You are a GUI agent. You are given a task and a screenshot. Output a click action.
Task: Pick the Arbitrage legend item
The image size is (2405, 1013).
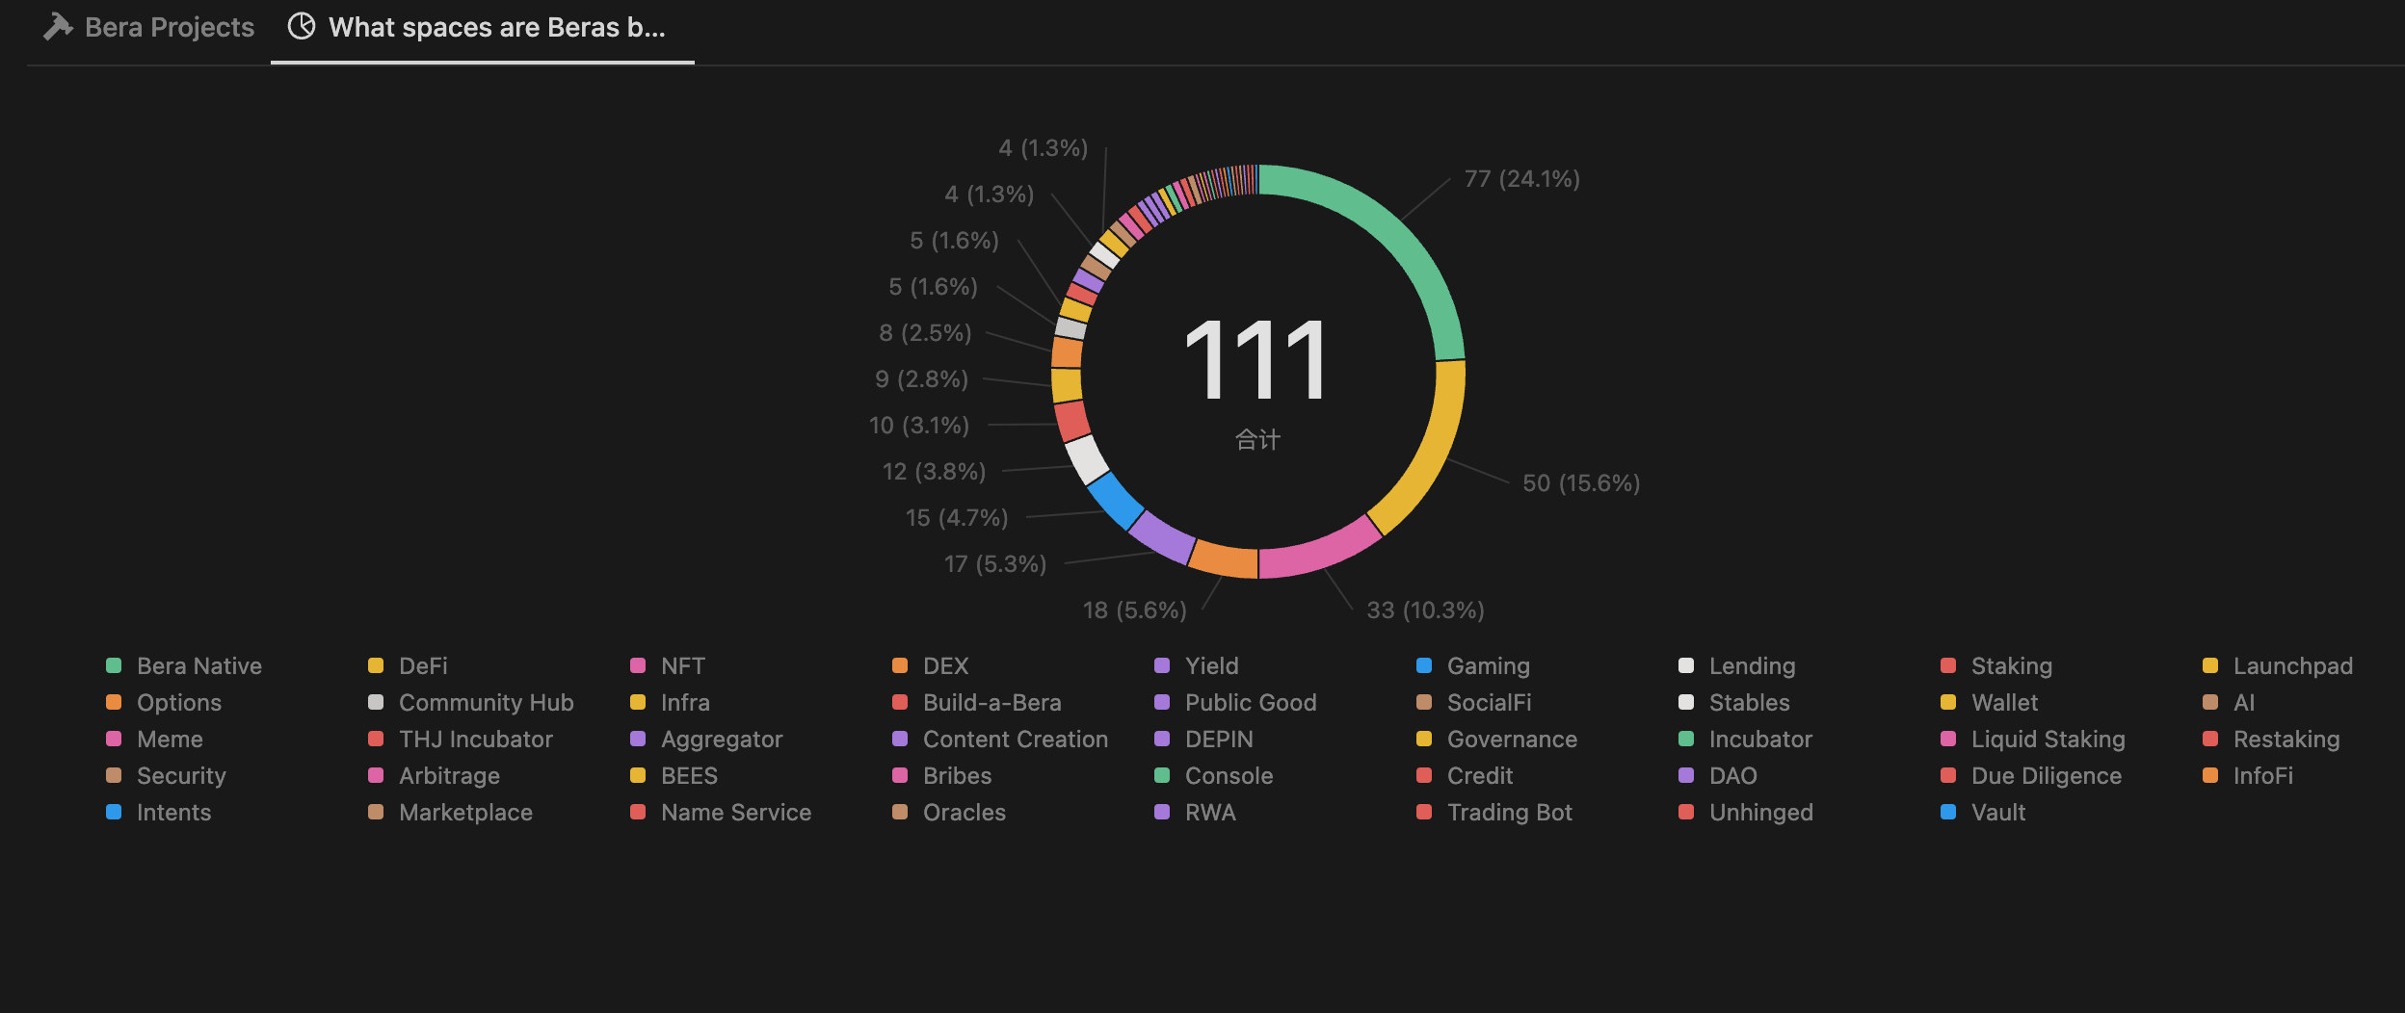[434, 775]
